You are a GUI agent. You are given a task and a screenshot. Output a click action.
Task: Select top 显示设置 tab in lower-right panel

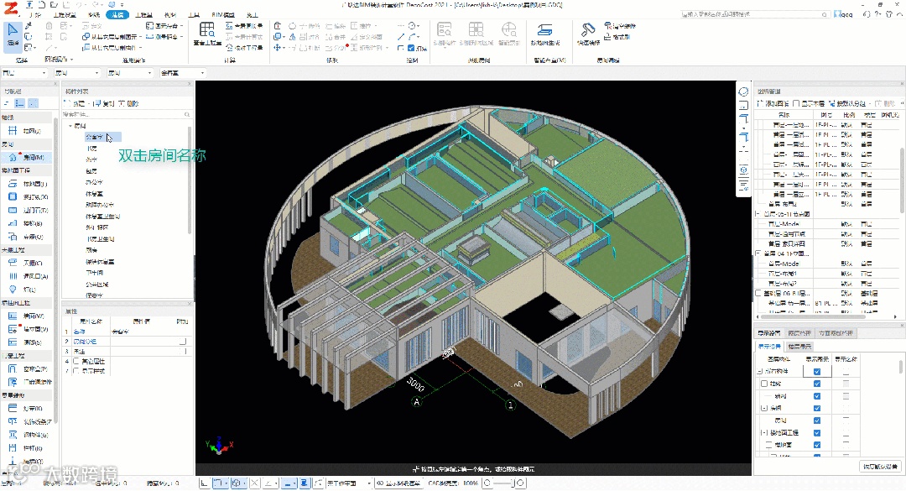coord(769,334)
